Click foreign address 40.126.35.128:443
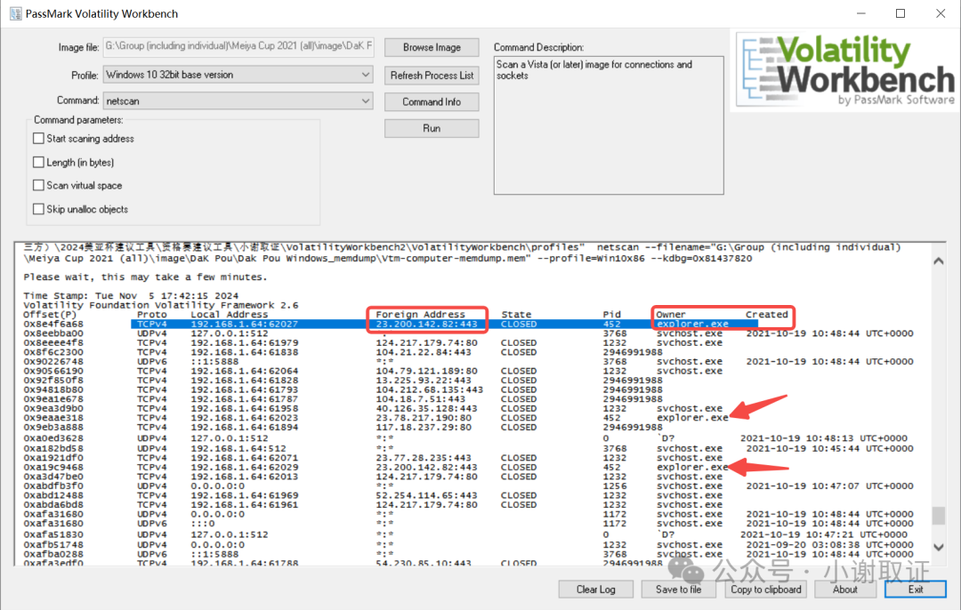The height and width of the screenshot is (610, 961). click(x=426, y=408)
